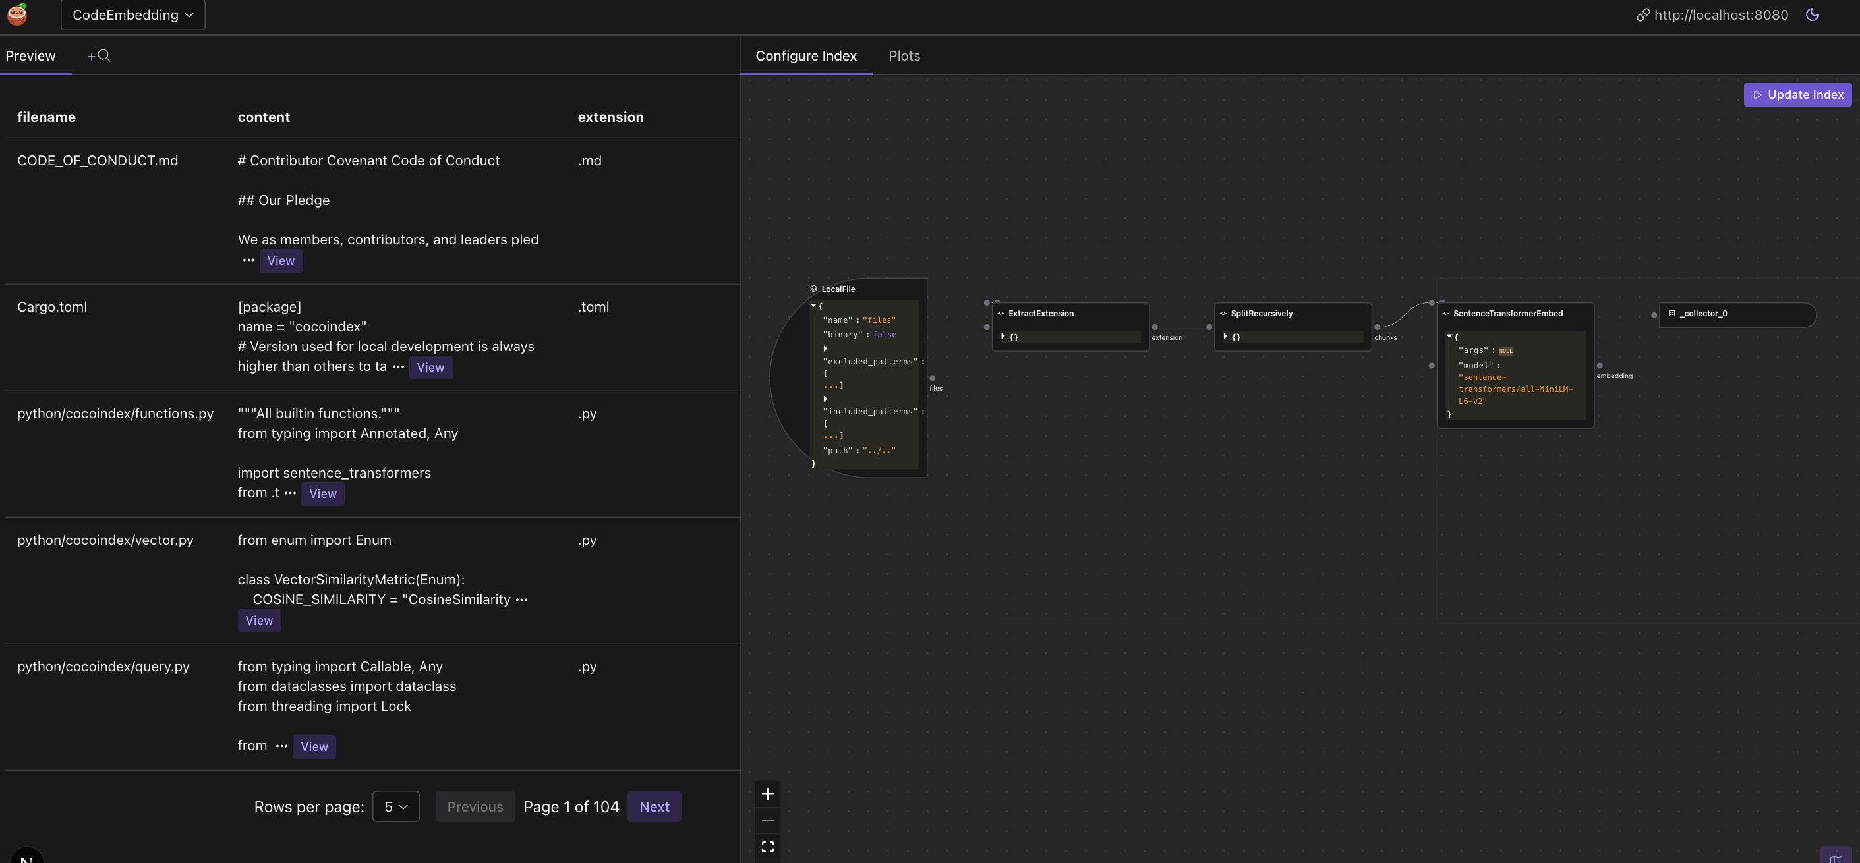Click link icon beside localhost URL
The width and height of the screenshot is (1860, 863).
pos(1642,15)
